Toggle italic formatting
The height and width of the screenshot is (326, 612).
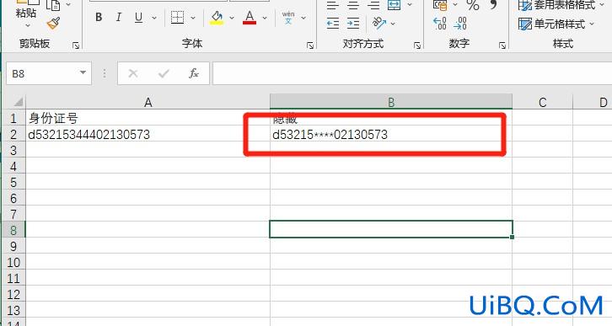[119, 17]
